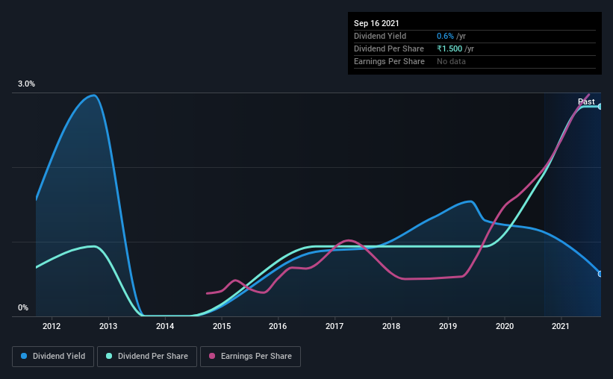Toggle the Dividend Per Share legend button
The width and height of the screenshot is (613, 379).
coord(147,357)
